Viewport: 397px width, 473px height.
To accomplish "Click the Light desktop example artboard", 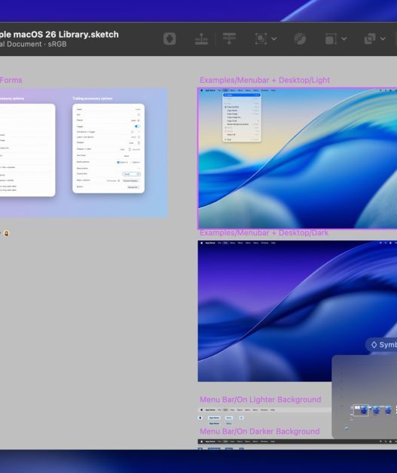I will point(297,158).
